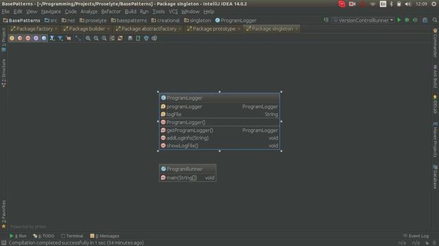Viewport: 439px width, 246px height.
Task: Open the Commander side panel
Action: tap(435, 43)
